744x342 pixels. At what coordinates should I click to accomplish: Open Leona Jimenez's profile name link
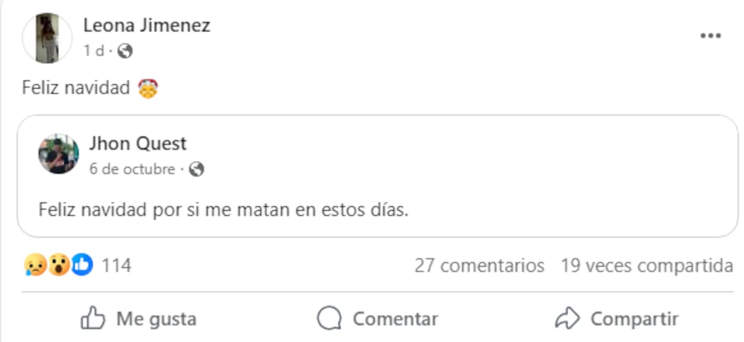pyautogui.click(x=146, y=25)
